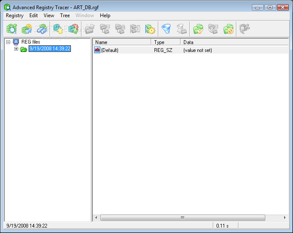Click the cubes with binoculars find icon
293x233 pixels.
(x=42, y=29)
